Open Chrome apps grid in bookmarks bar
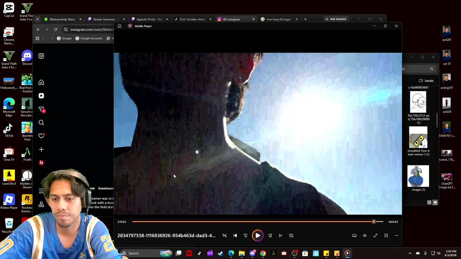The height and width of the screenshot is (259, 461). pyautogui.click(x=37, y=38)
